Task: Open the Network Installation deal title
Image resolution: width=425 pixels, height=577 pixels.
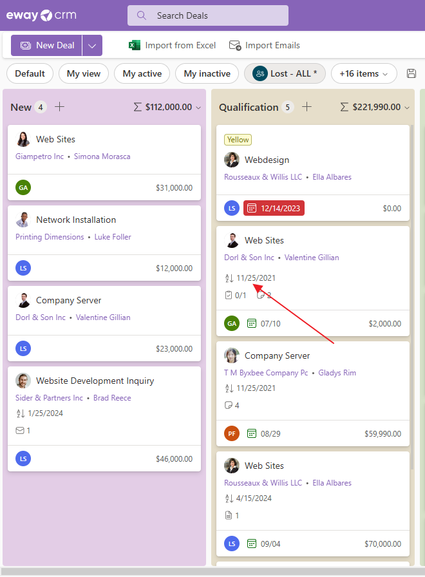Action: (76, 220)
